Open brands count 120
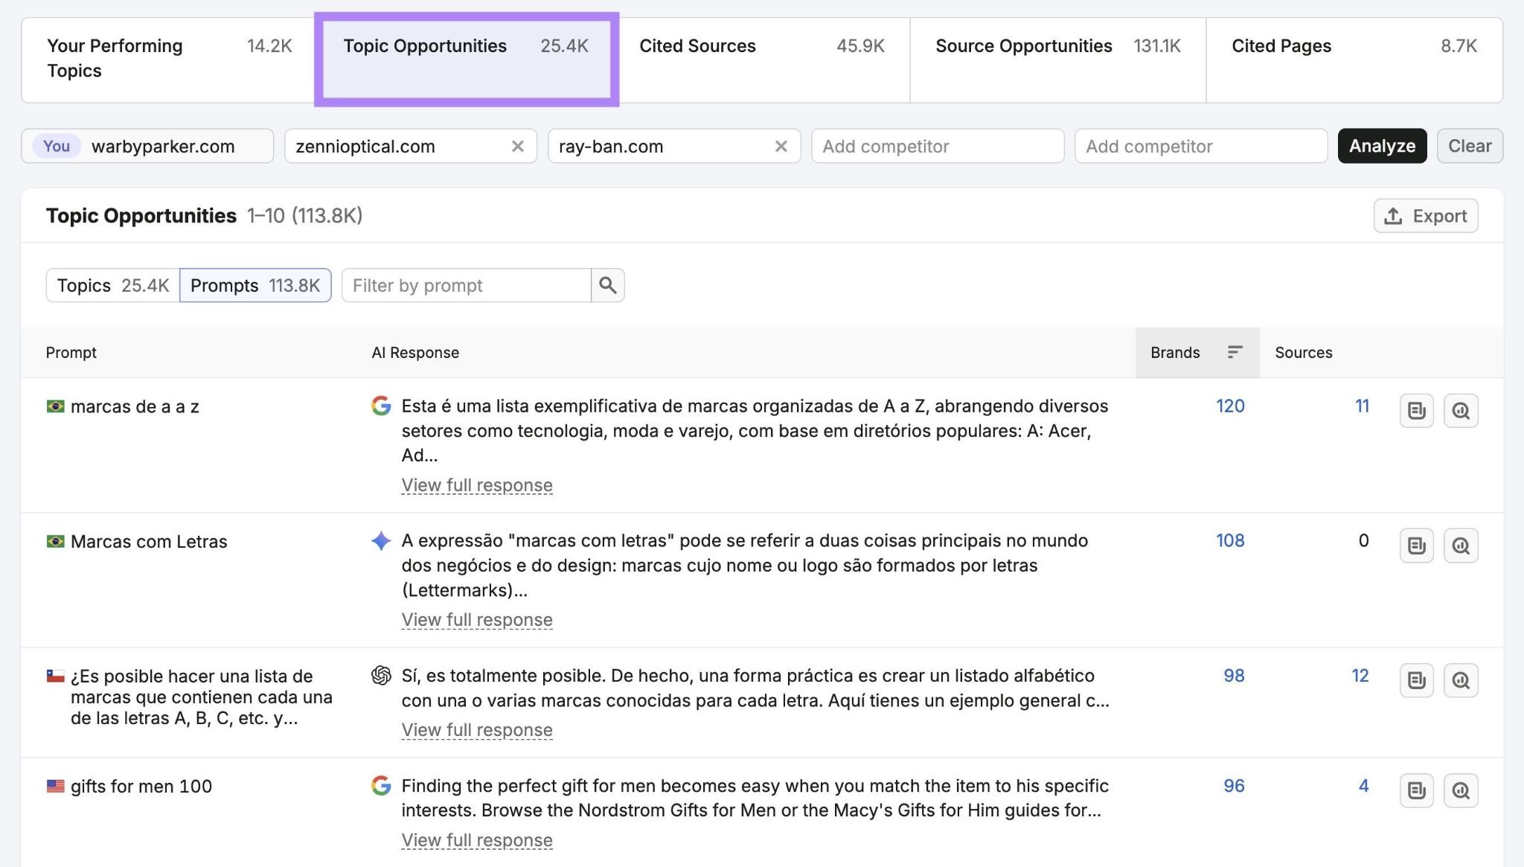The image size is (1524, 867). point(1230,406)
